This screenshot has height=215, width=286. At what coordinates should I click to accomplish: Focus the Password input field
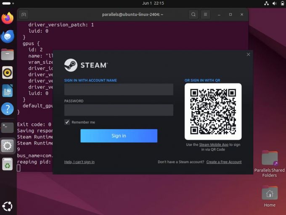click(119, 110)
